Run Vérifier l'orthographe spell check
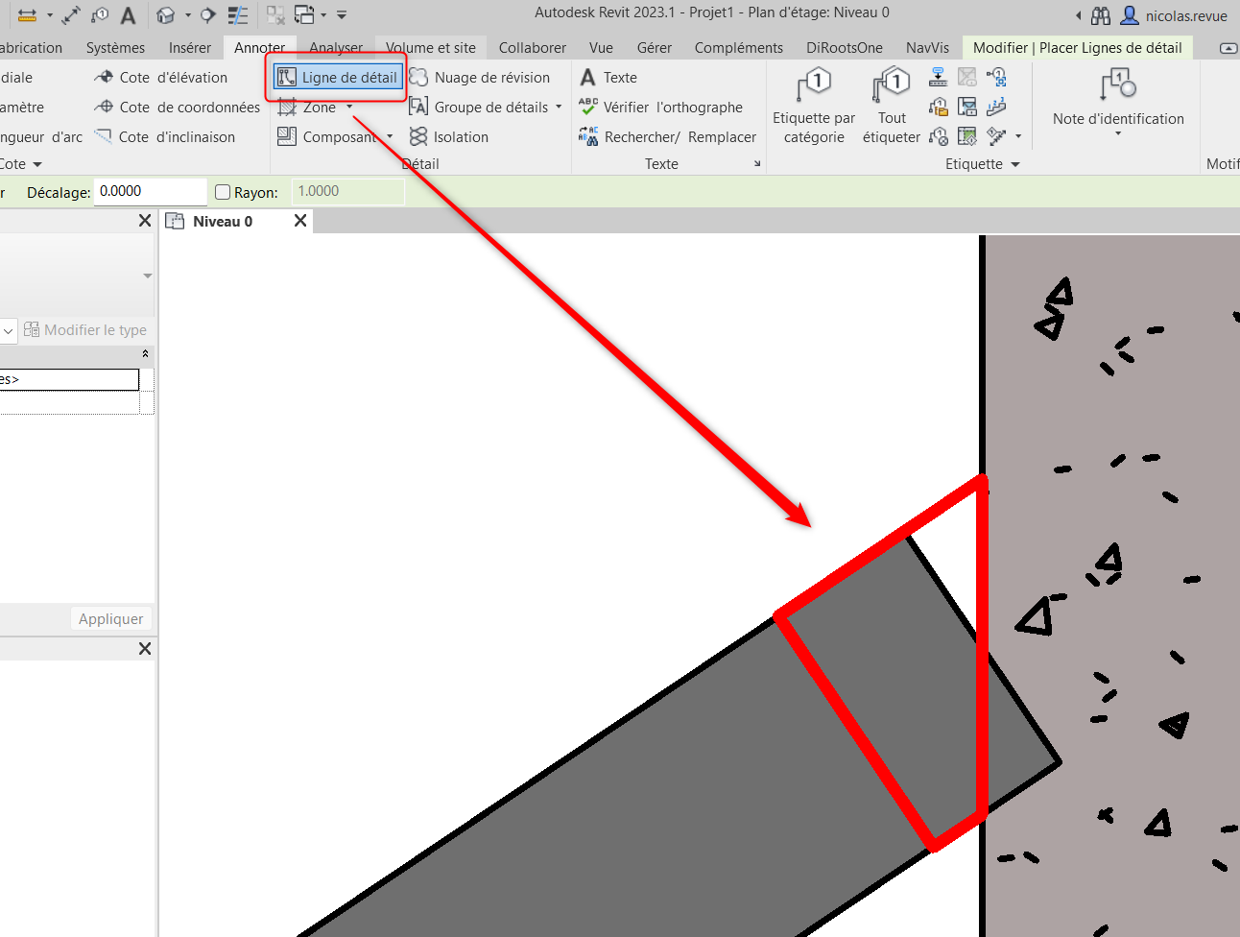This screenshot has height=937, width=1240. tap(660, 108)
